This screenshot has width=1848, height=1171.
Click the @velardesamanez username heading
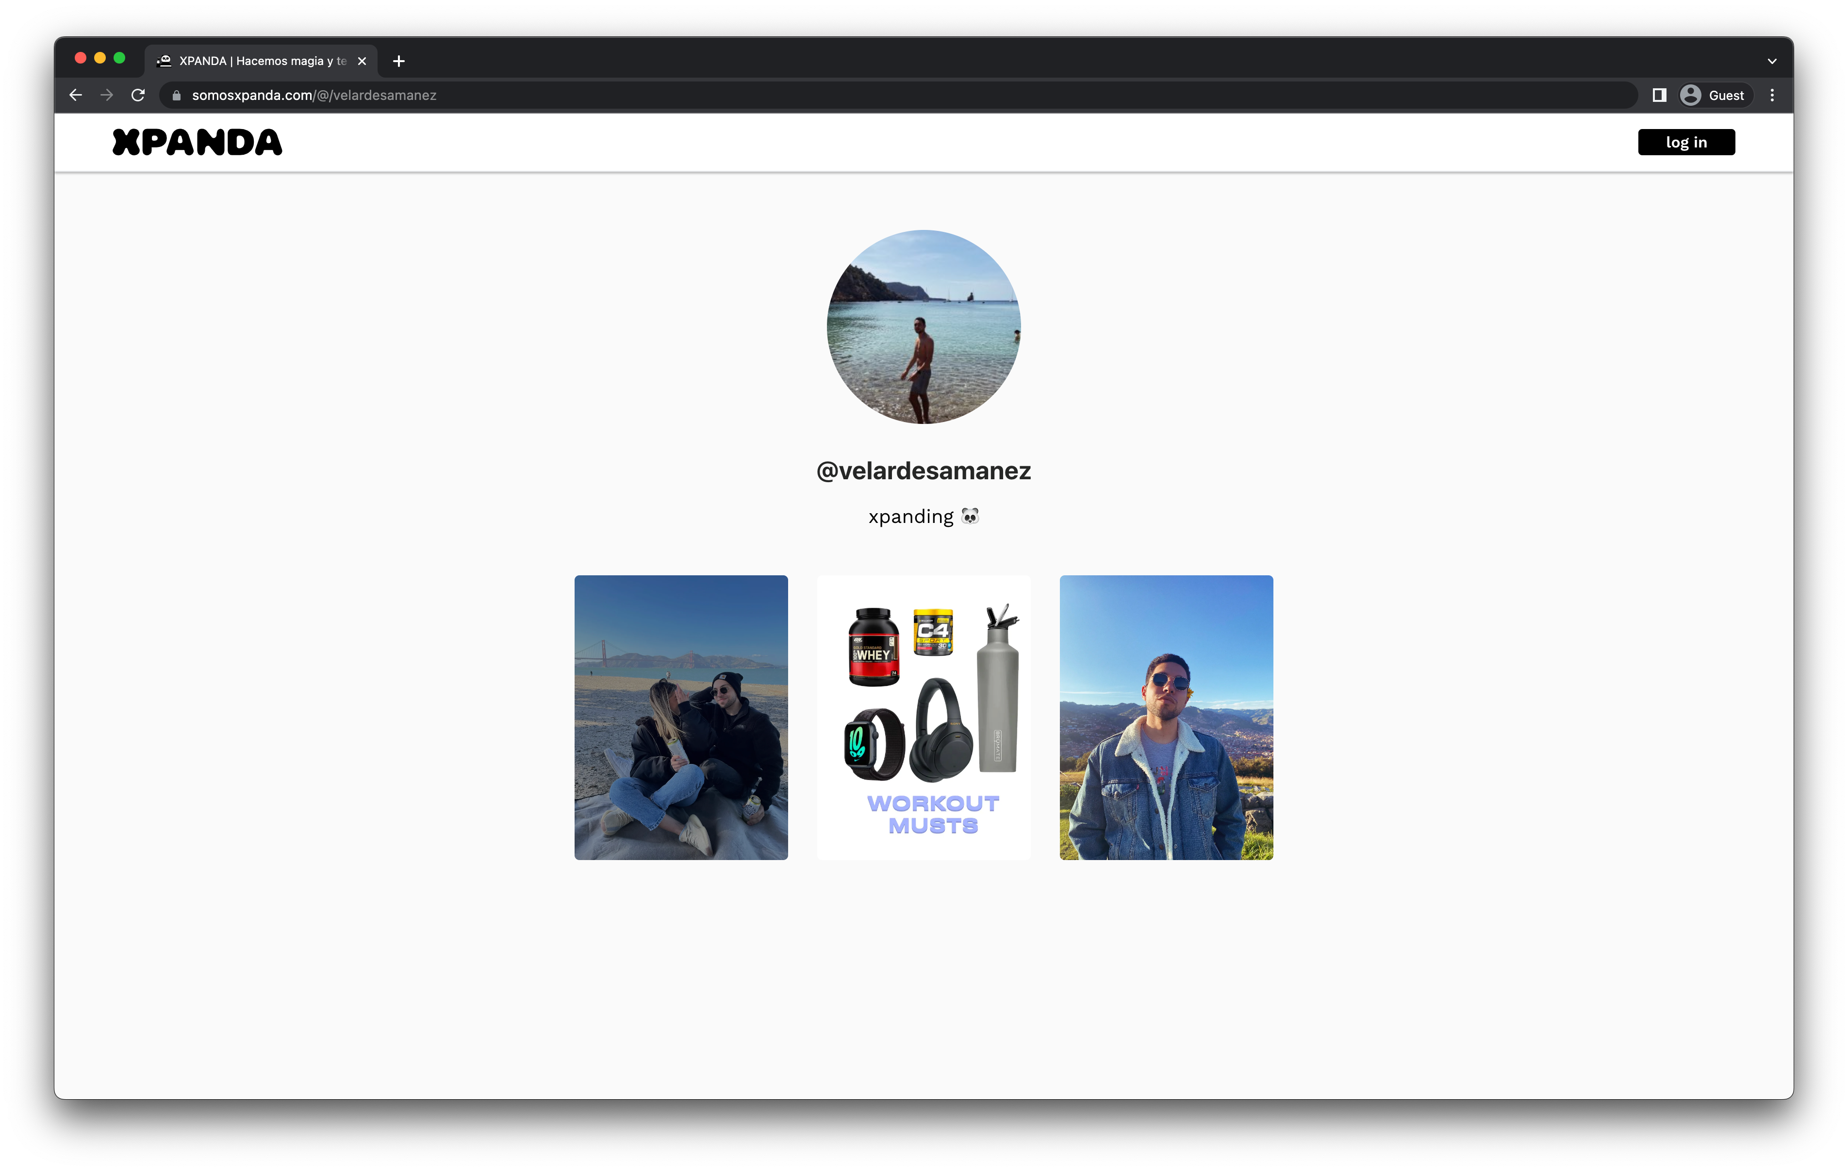pyautogui.click(x=923, y=471)
